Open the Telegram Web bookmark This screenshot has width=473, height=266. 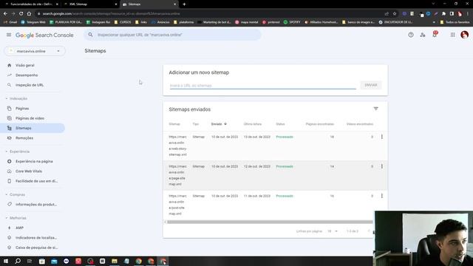point(33,22)
